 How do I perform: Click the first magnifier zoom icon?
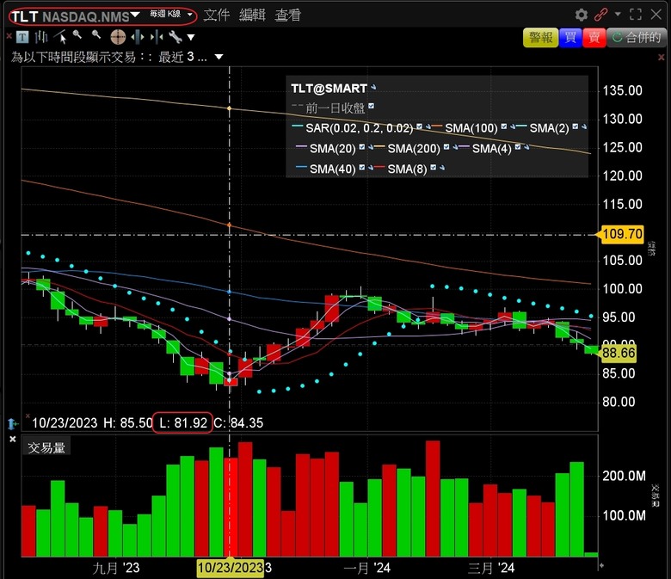77,35
